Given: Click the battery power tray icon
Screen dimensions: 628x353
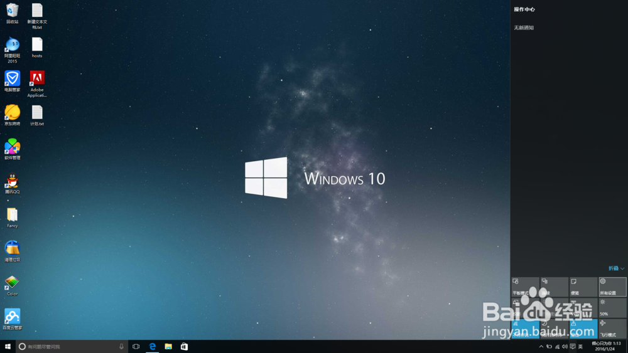Looking at the screenshot, I should (x=549, y=347).
